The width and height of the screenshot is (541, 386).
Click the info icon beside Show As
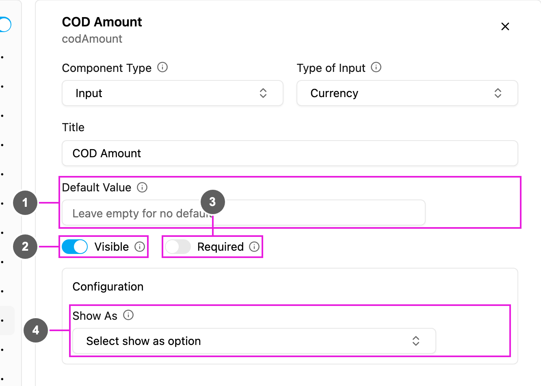128,315
